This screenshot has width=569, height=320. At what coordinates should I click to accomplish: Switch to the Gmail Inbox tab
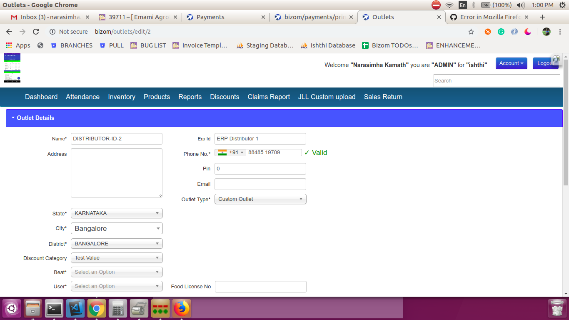[x=50, y=17]
